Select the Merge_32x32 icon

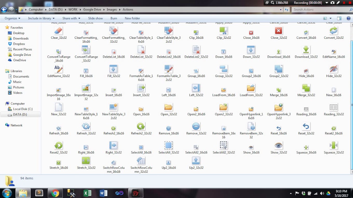(x=306, y=88)
